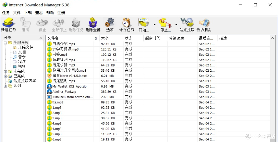Viewport: 278px width, 142px height.
Task: Click the 开始... start queue icon
Action: (144, 22)
